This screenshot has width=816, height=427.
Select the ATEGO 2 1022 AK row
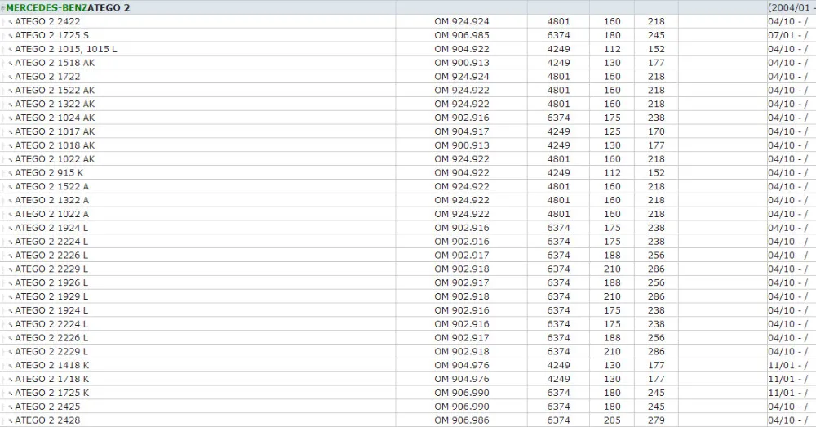pyautogui.click(x=408, y=159)
